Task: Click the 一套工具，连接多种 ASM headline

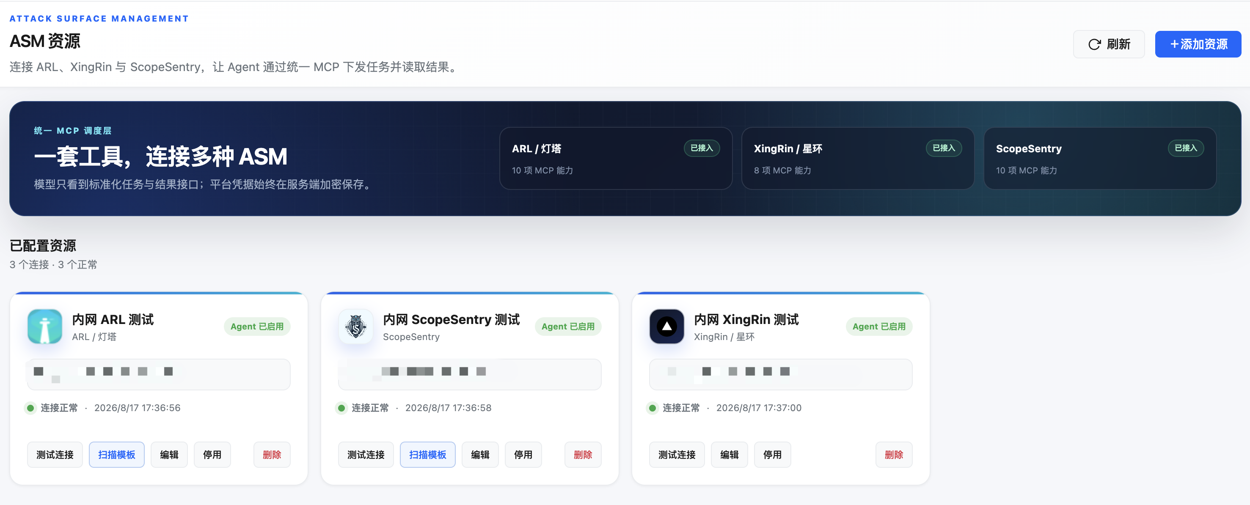Action: [161, 156]
